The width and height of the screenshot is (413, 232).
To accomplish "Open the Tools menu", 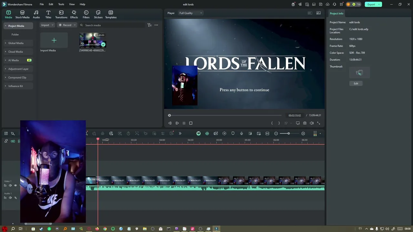I will coord(61,4).
